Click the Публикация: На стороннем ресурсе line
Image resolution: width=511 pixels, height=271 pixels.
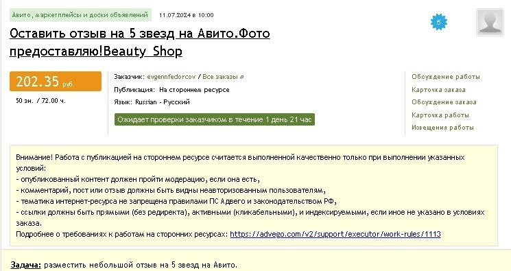click(x=171, y=90)
